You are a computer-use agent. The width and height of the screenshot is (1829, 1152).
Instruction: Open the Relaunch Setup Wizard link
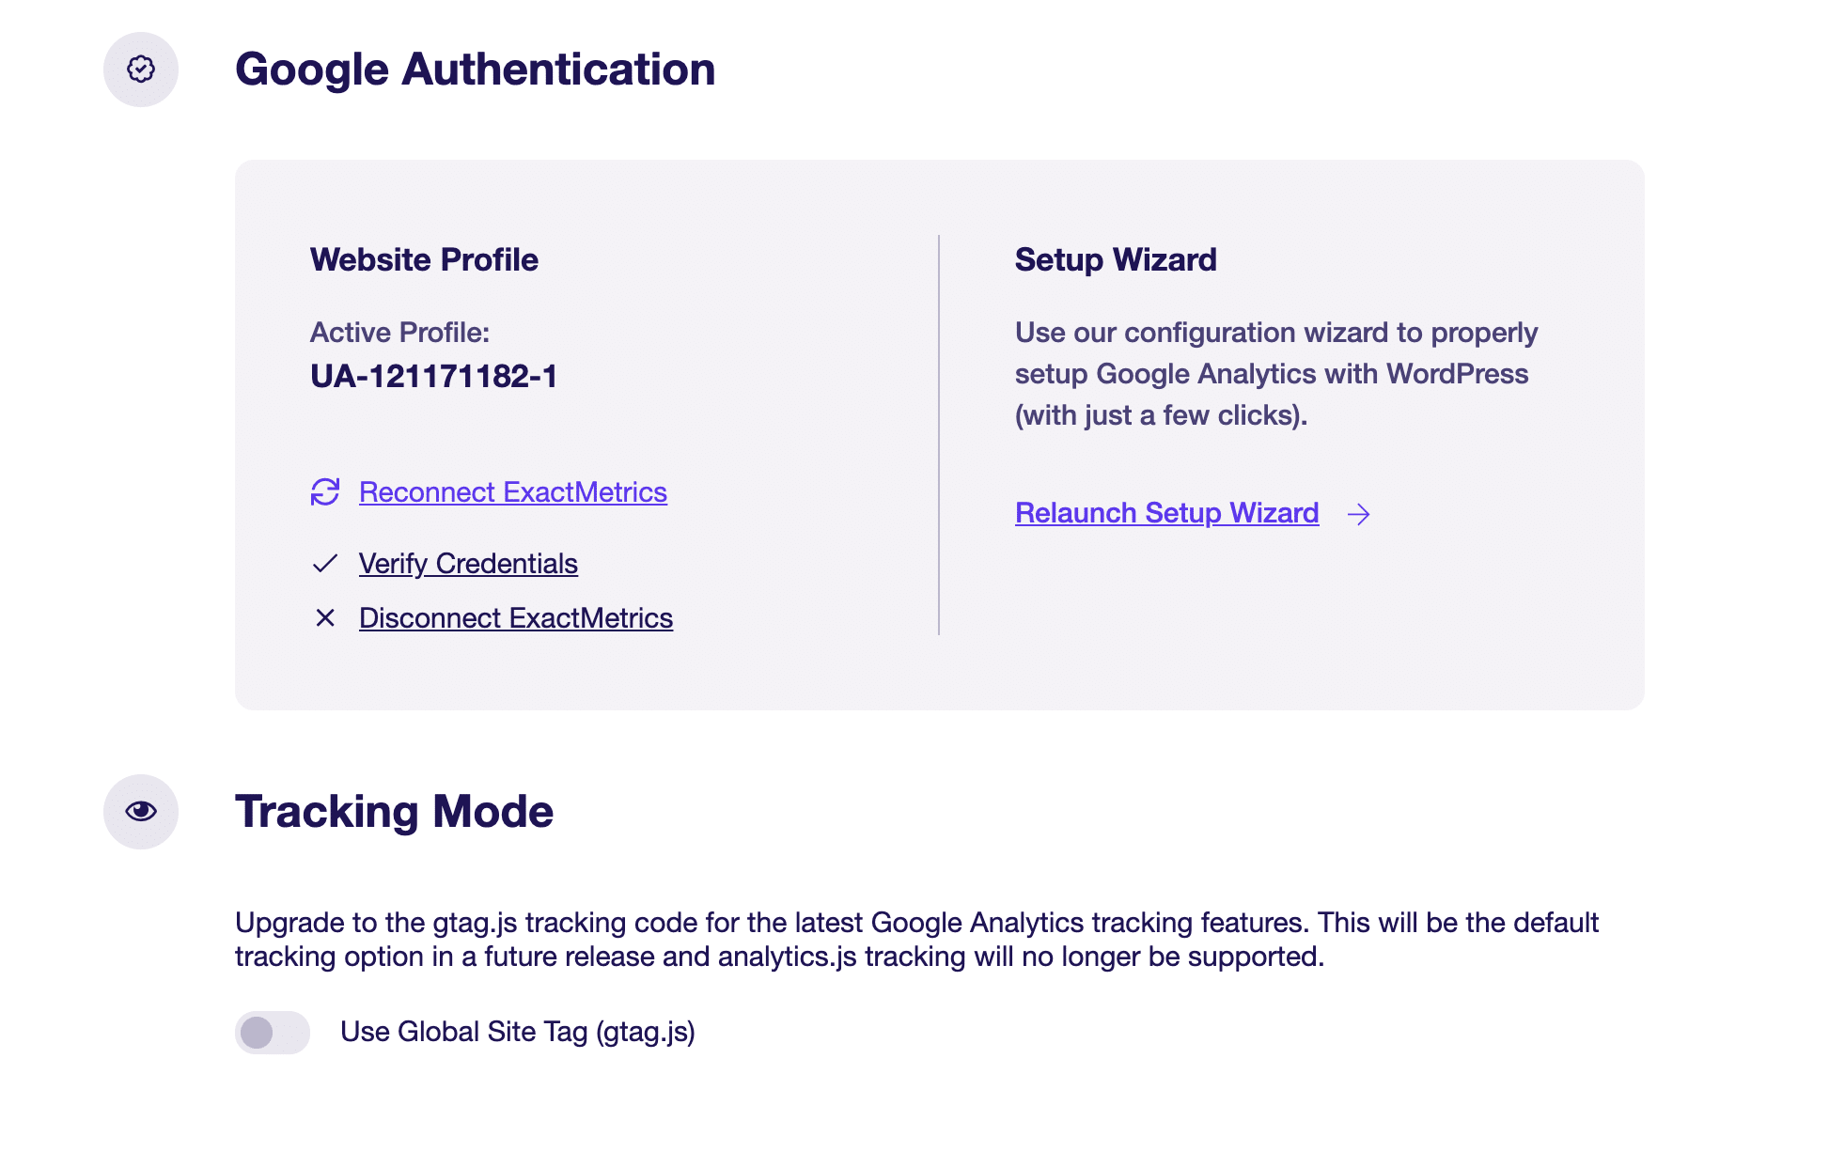[1167, 513]
